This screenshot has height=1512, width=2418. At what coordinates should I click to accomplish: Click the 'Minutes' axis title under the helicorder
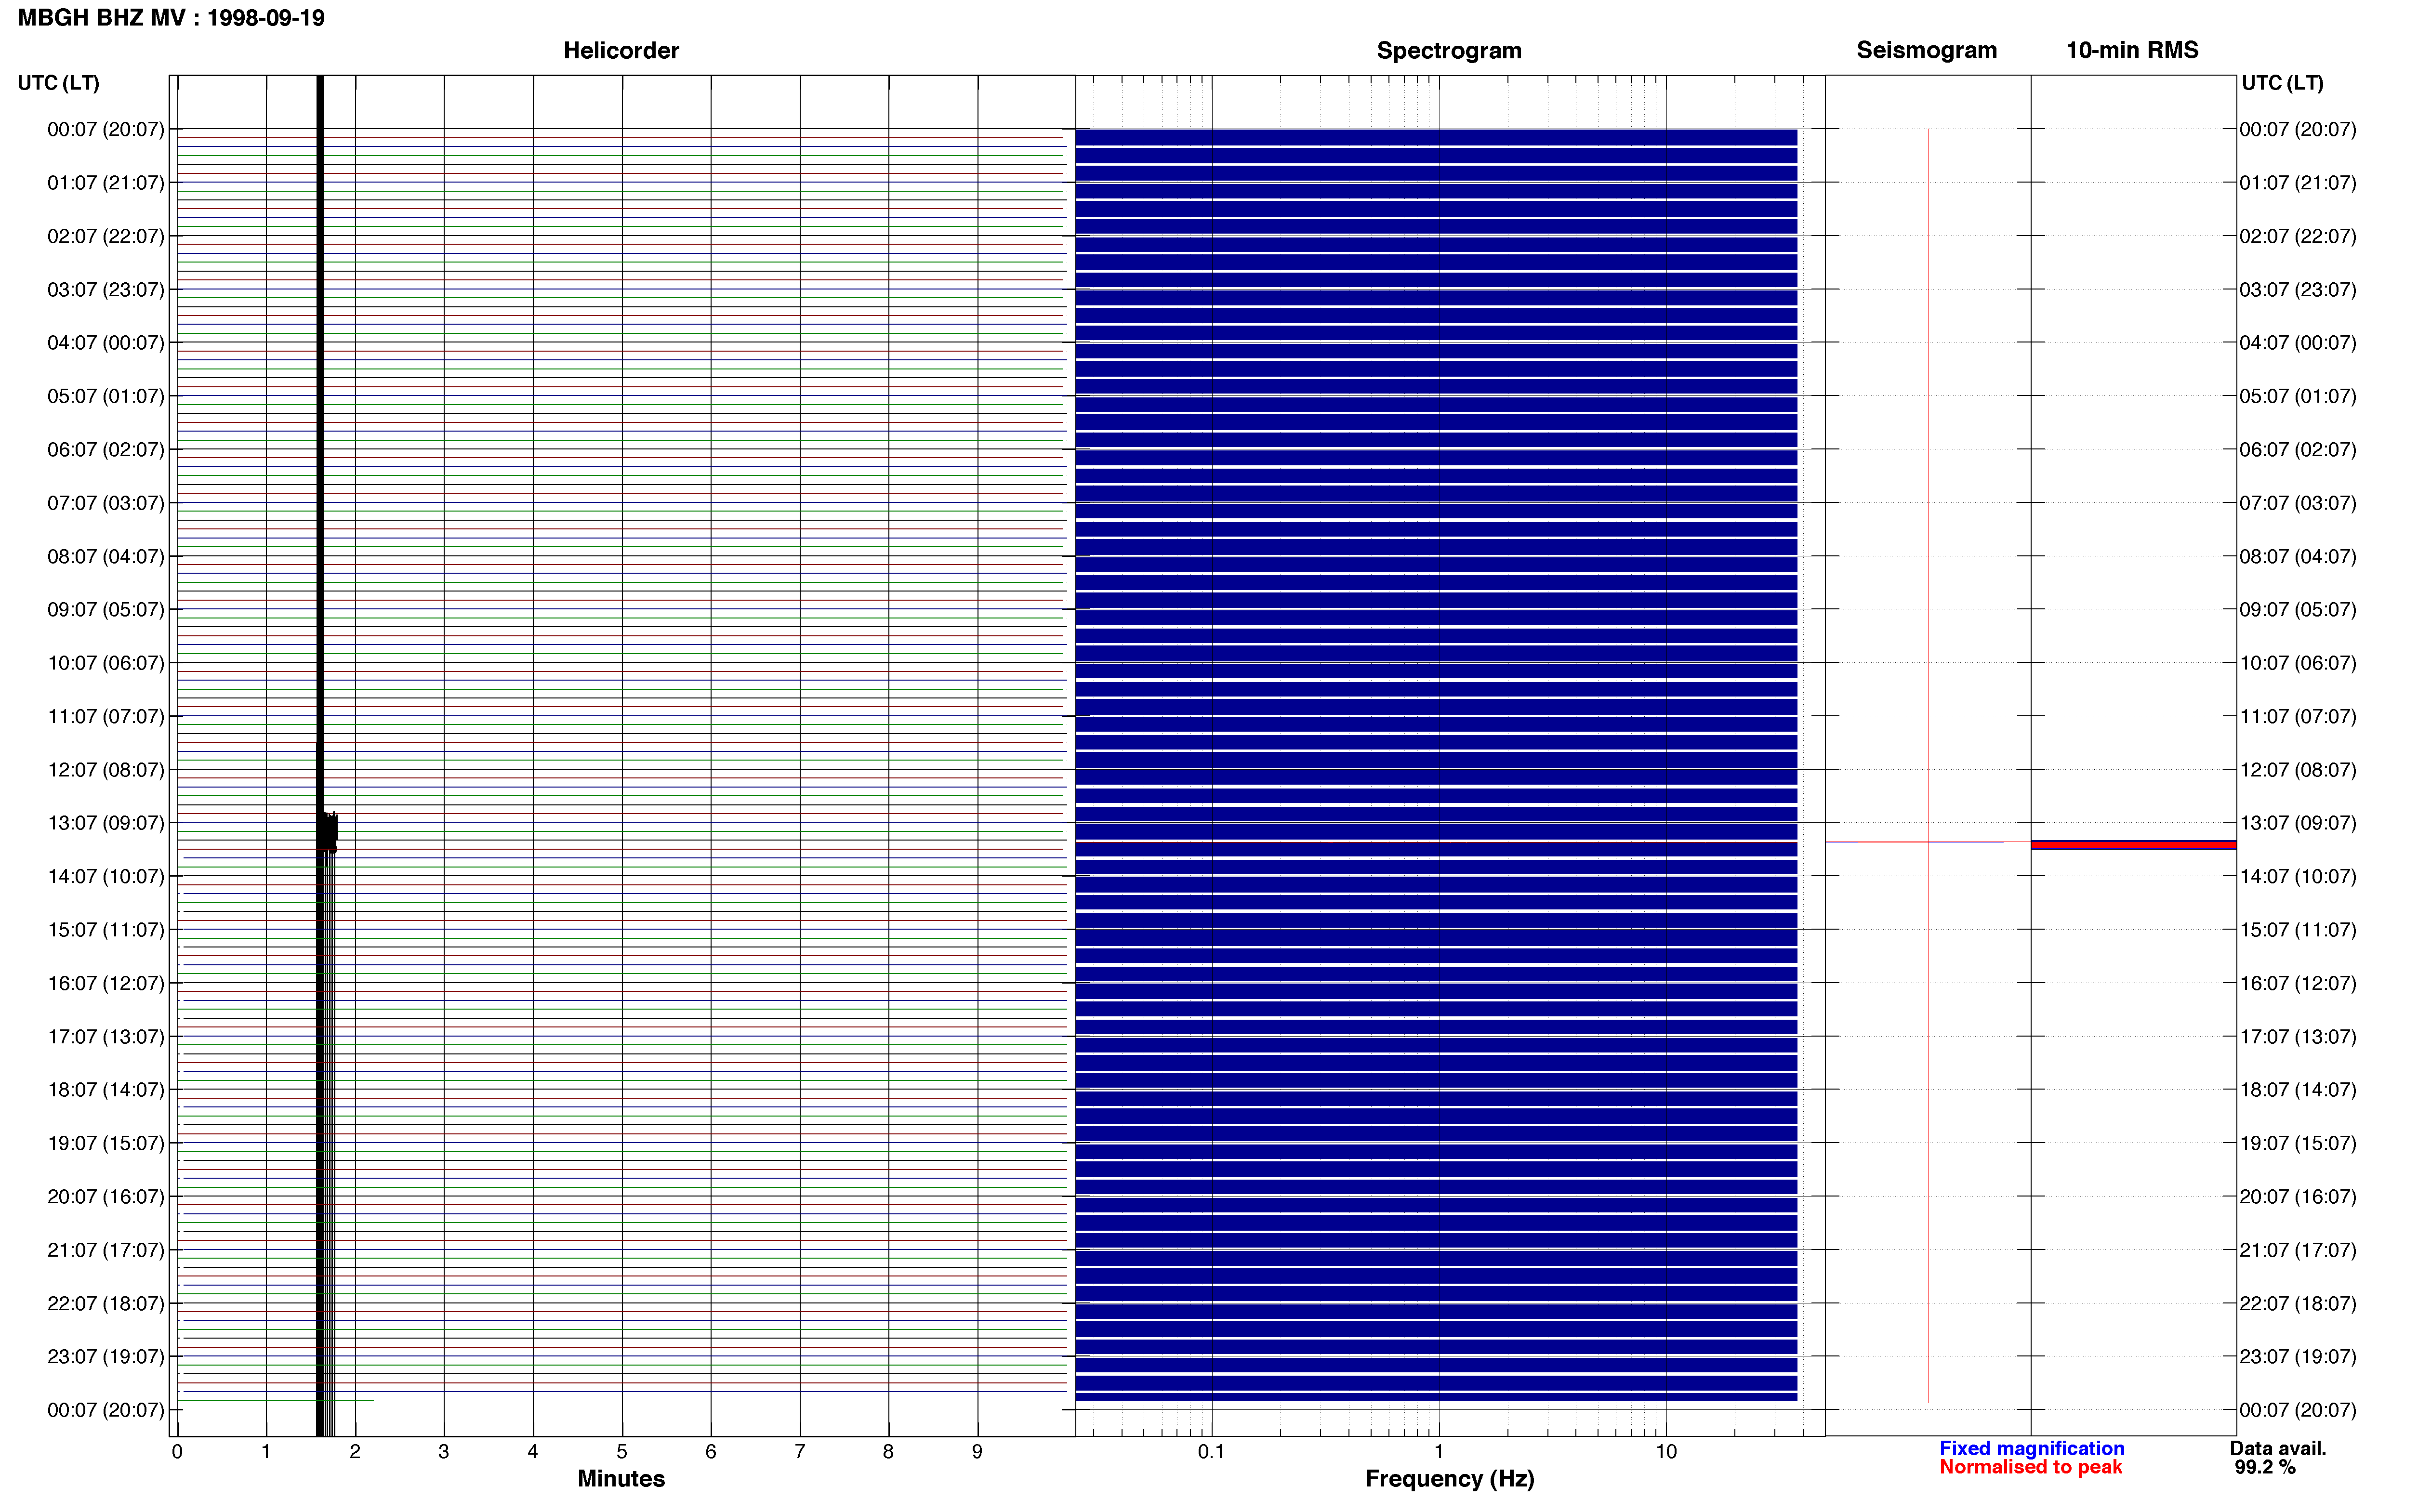(621, 1478)
